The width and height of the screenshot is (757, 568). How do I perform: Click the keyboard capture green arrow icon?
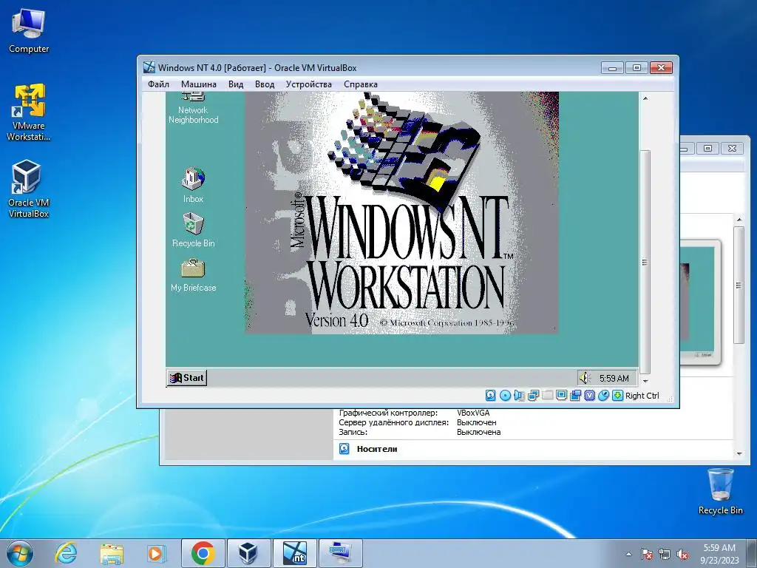617,396
